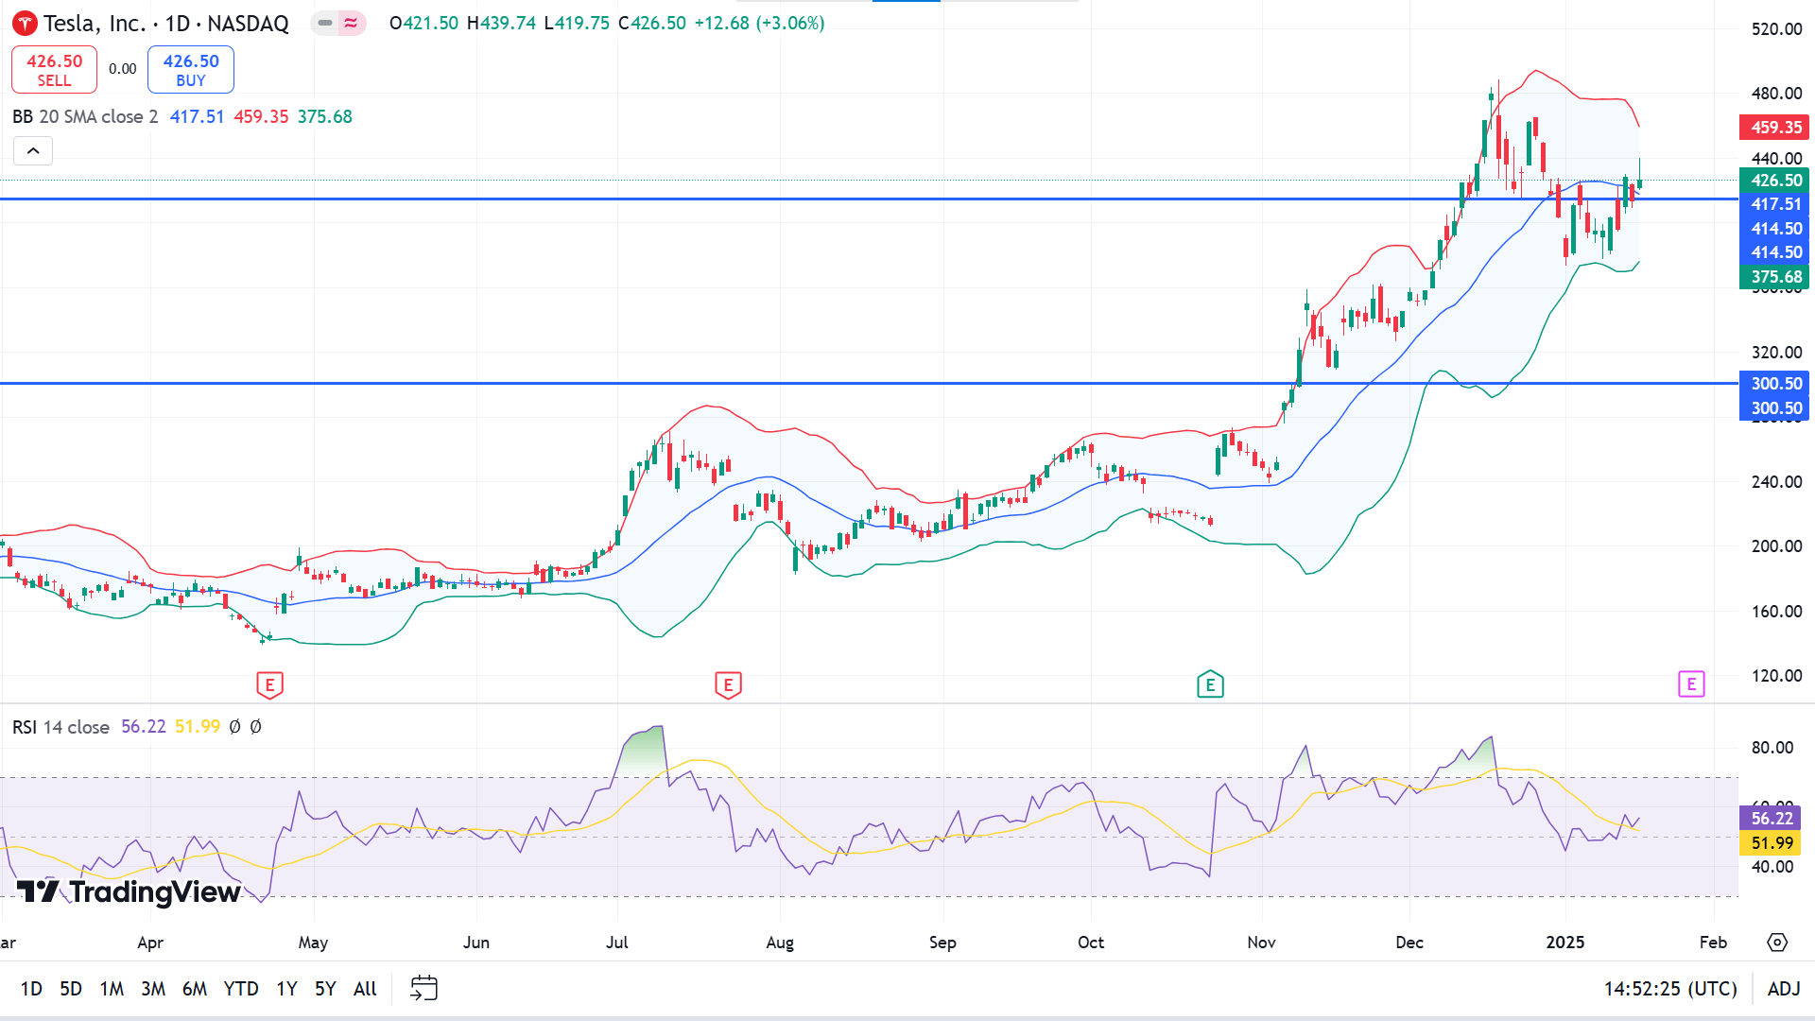
Task: Click the +12.68 (+3.06%) change value
Action: (759, 23)
